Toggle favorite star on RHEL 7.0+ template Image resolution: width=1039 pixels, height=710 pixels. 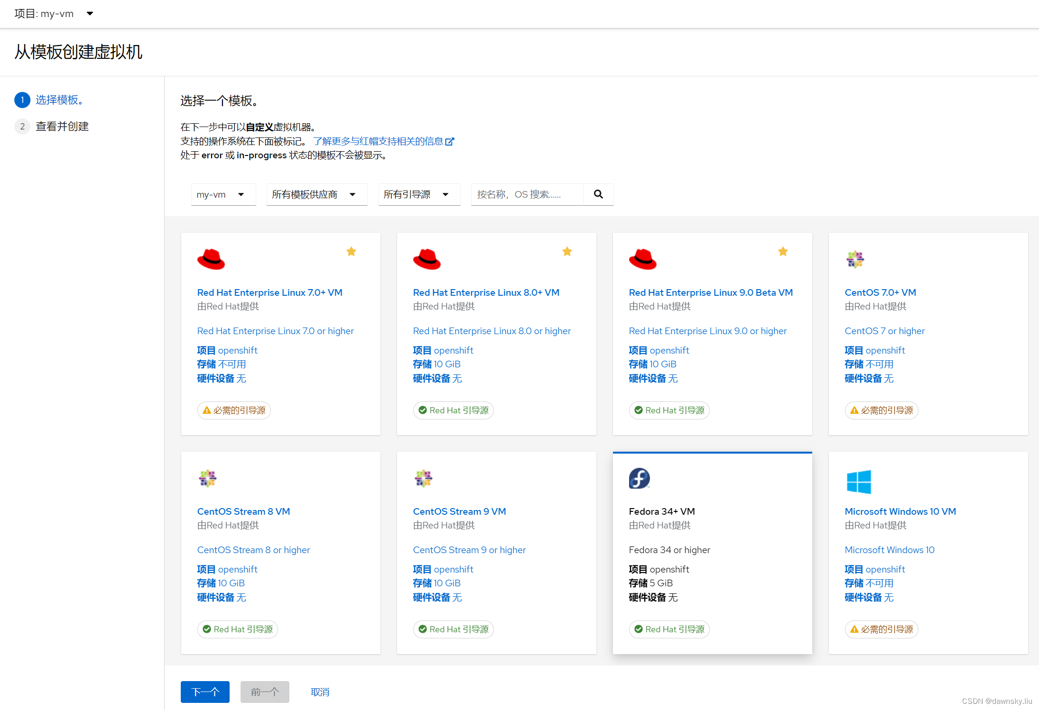pyautogui.click(x=351, y=251)
